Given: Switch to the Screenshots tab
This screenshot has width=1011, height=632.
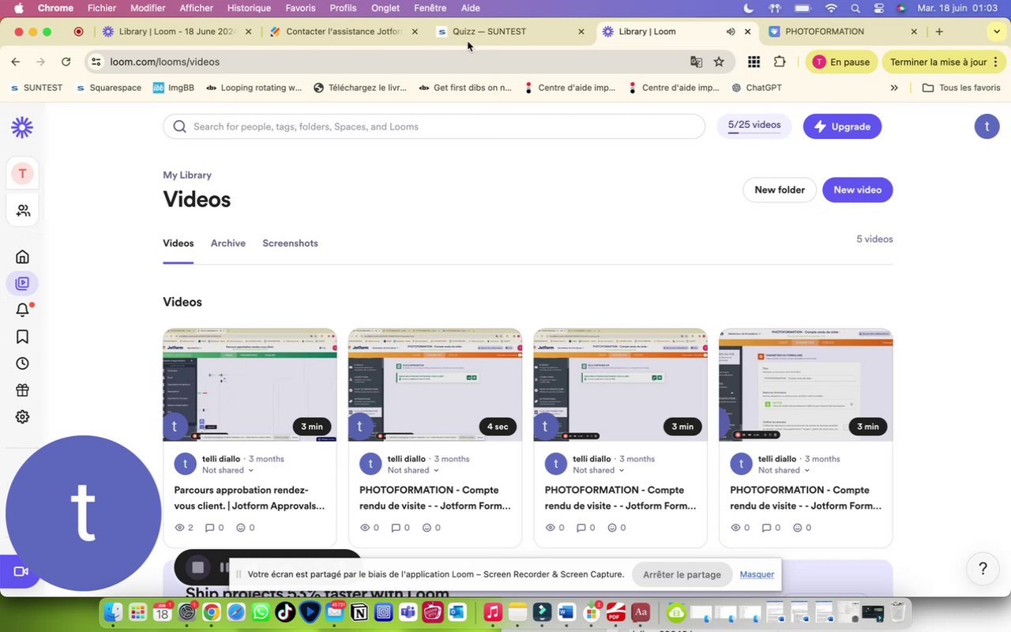Looking at the screenshot, I should pyautogui.click(x=290, y=243).
